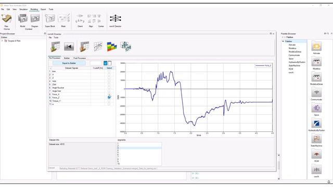
Task: Click the Force_Z legend entry on plot
Action: [263, 66]
